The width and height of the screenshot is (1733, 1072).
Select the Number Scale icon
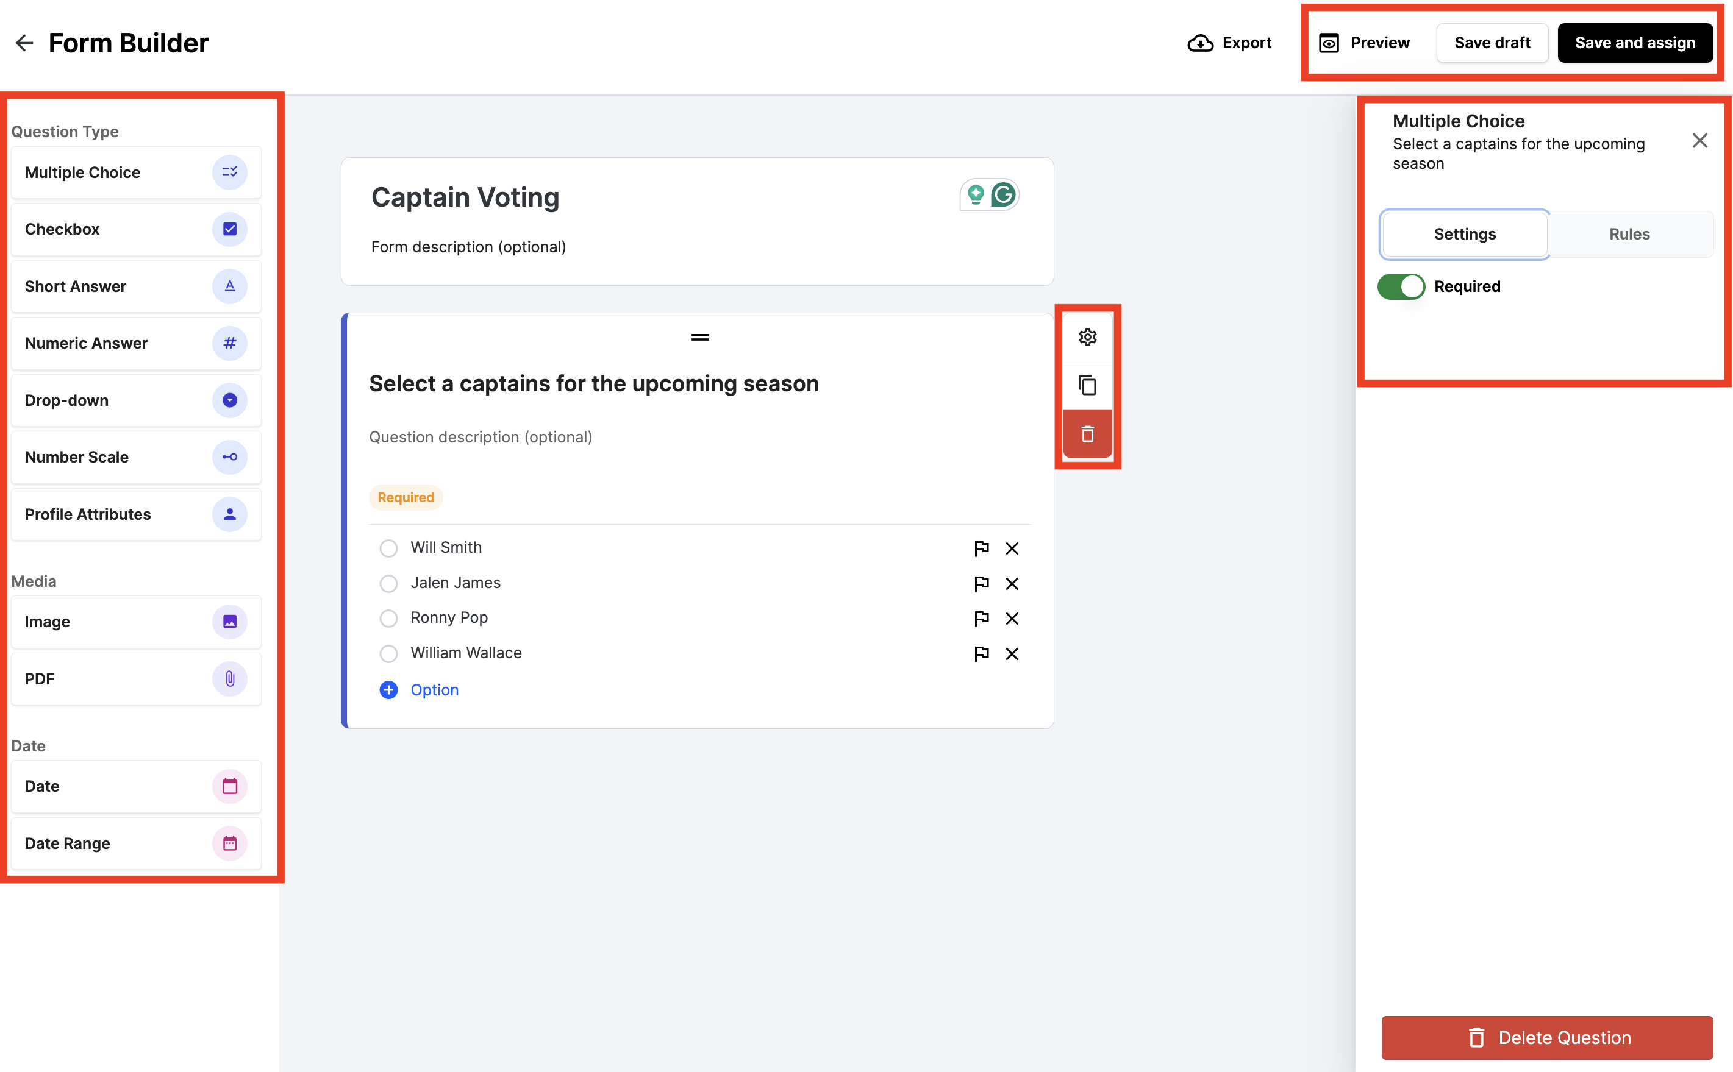coord(229,457)
